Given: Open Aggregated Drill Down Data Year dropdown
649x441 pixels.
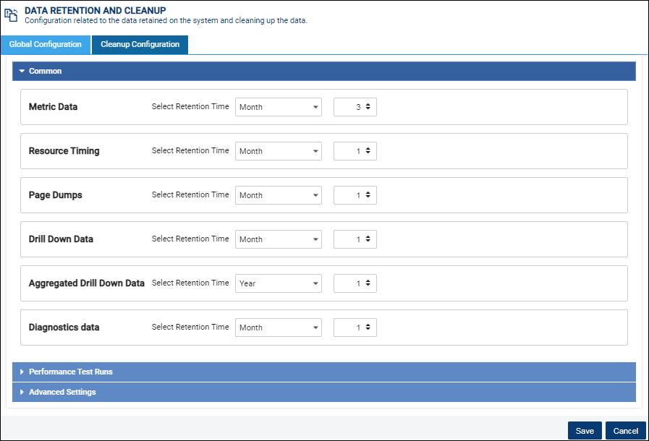Looking at the screenshot, I should tap(279, 284).
